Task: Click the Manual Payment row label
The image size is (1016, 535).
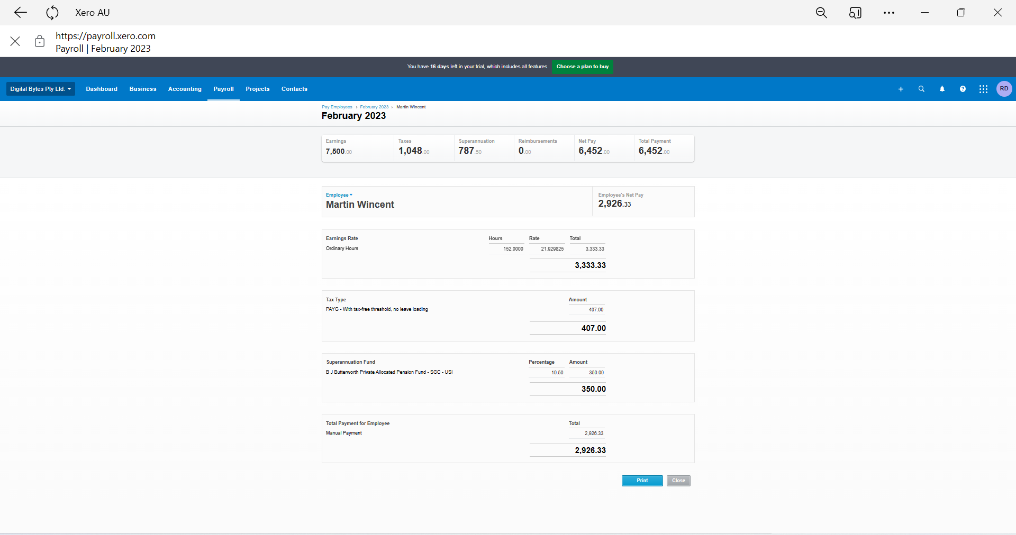Action: 344,433
